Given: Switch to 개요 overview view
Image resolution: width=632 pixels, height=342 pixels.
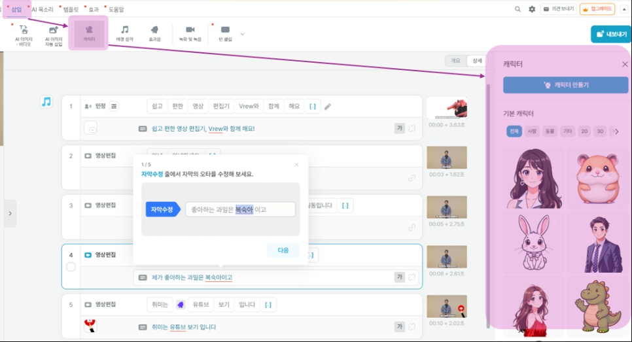Looking at the screenshot, I should click(455, 60).
